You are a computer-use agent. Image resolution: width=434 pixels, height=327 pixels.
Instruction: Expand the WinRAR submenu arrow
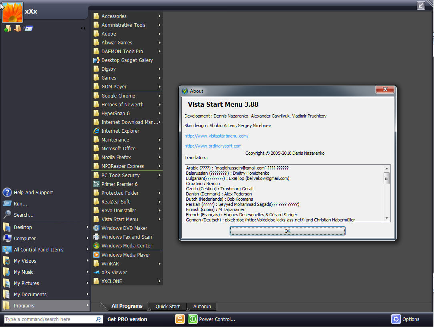[160, 264]
